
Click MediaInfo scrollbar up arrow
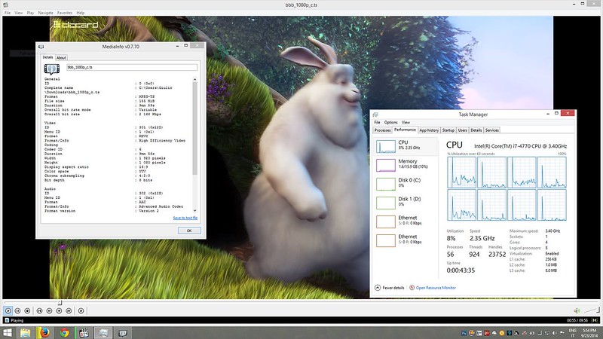click(194, 80)
